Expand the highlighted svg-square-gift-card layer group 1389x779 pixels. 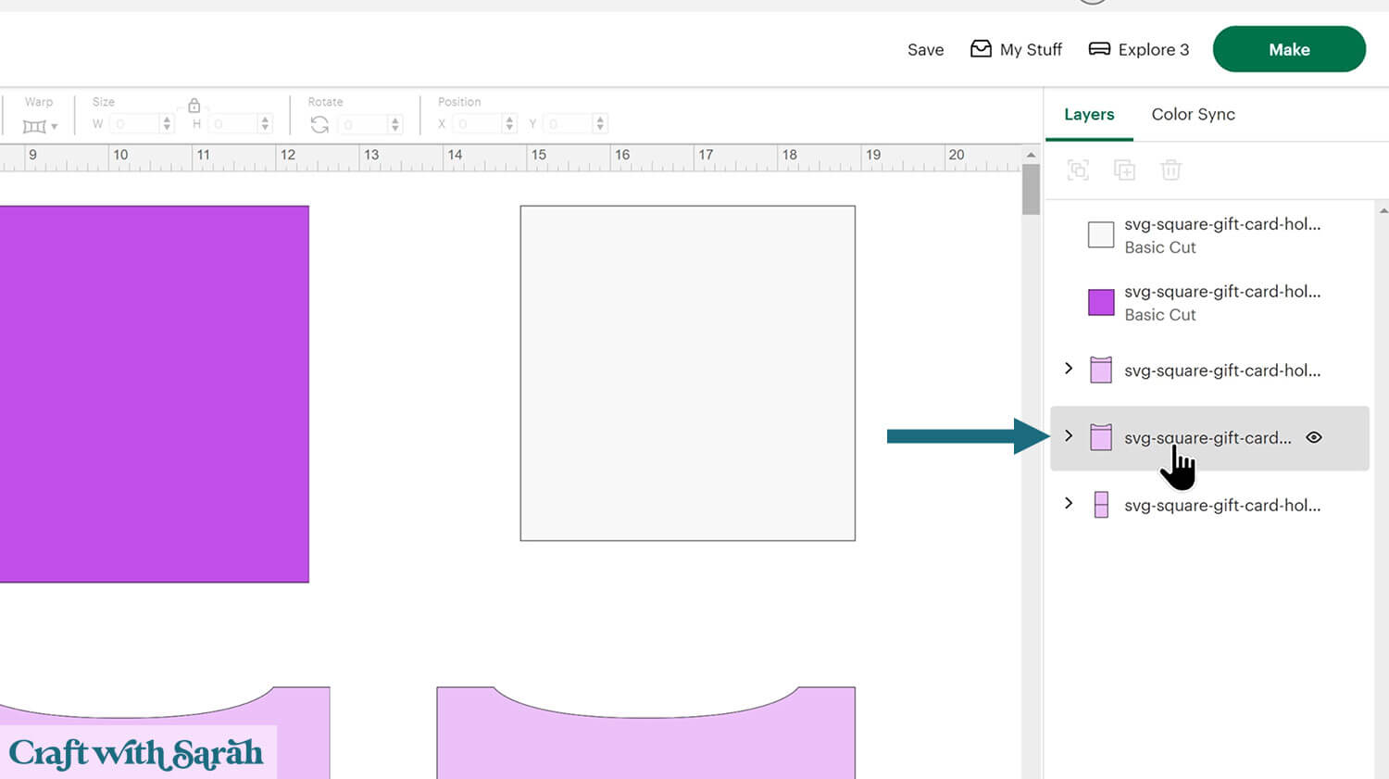[1069, 436]
